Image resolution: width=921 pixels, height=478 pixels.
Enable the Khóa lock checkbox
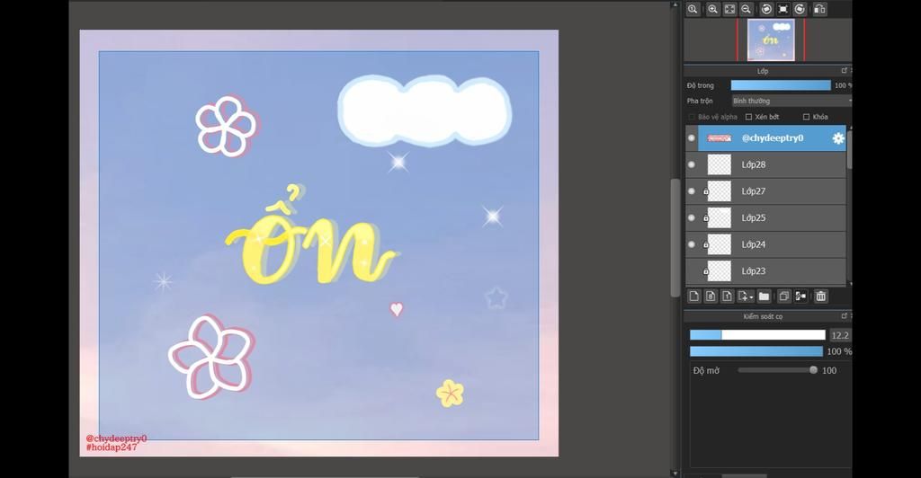pyautogui.click(x=807, y=117)
